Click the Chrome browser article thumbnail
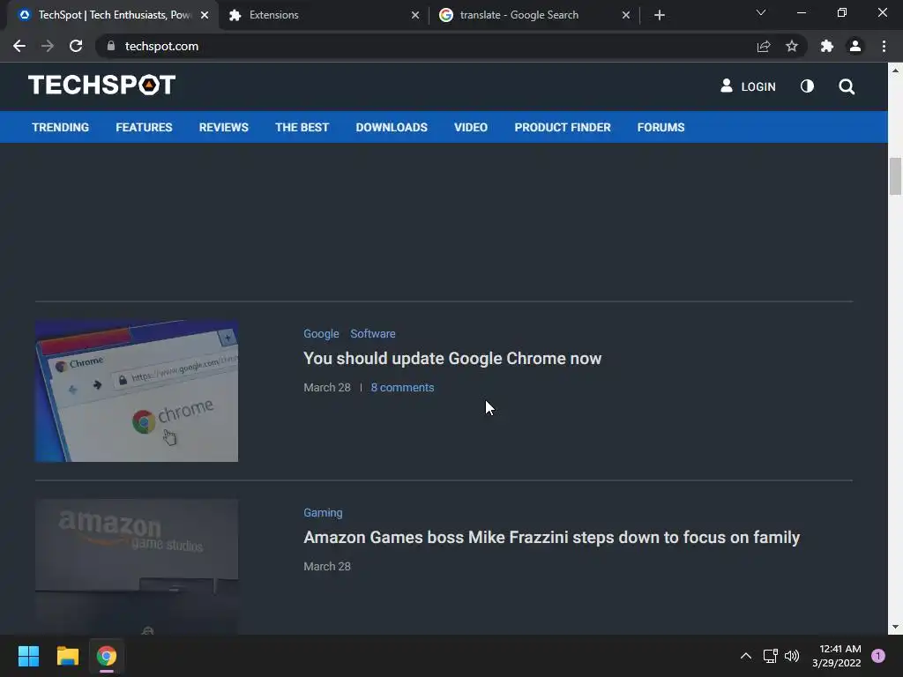 pyautogui.click(x=137, y=391)
